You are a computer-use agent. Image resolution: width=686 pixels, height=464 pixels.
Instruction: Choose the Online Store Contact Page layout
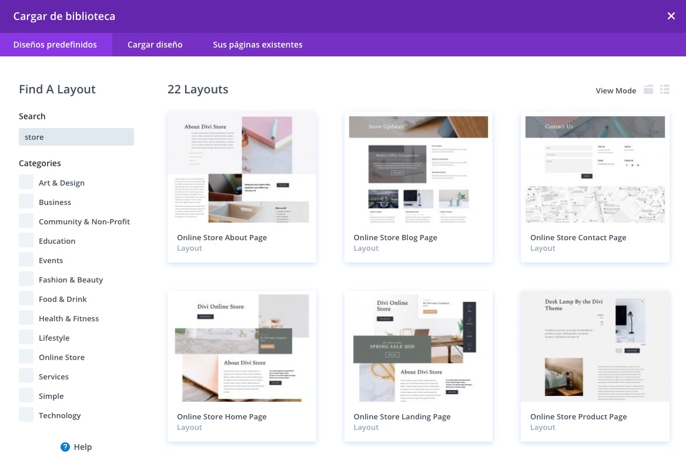[595, 169]
